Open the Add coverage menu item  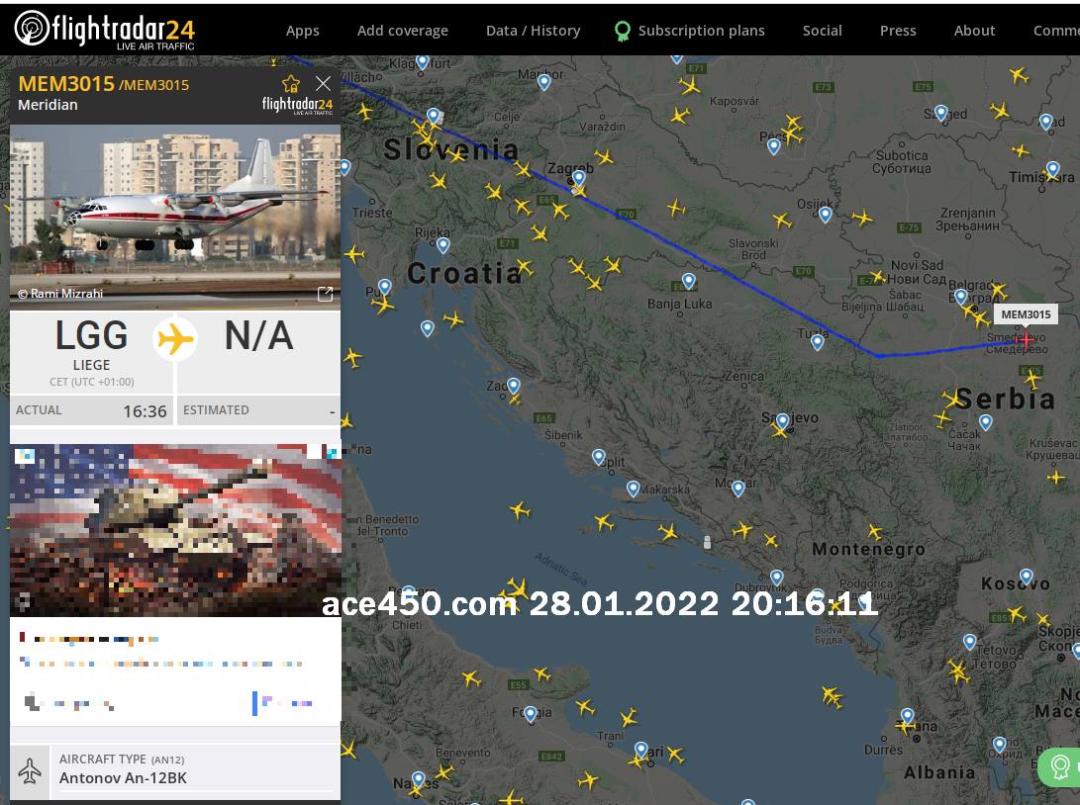tap(402, 31)
